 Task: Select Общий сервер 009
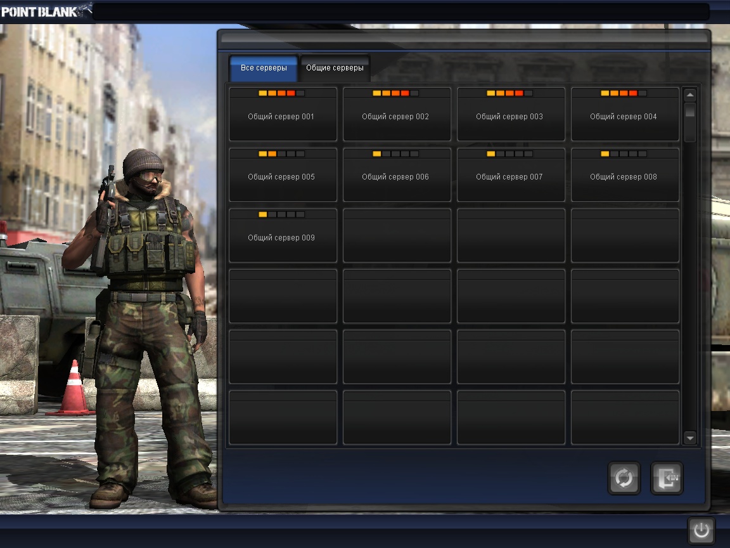[283, 235]
